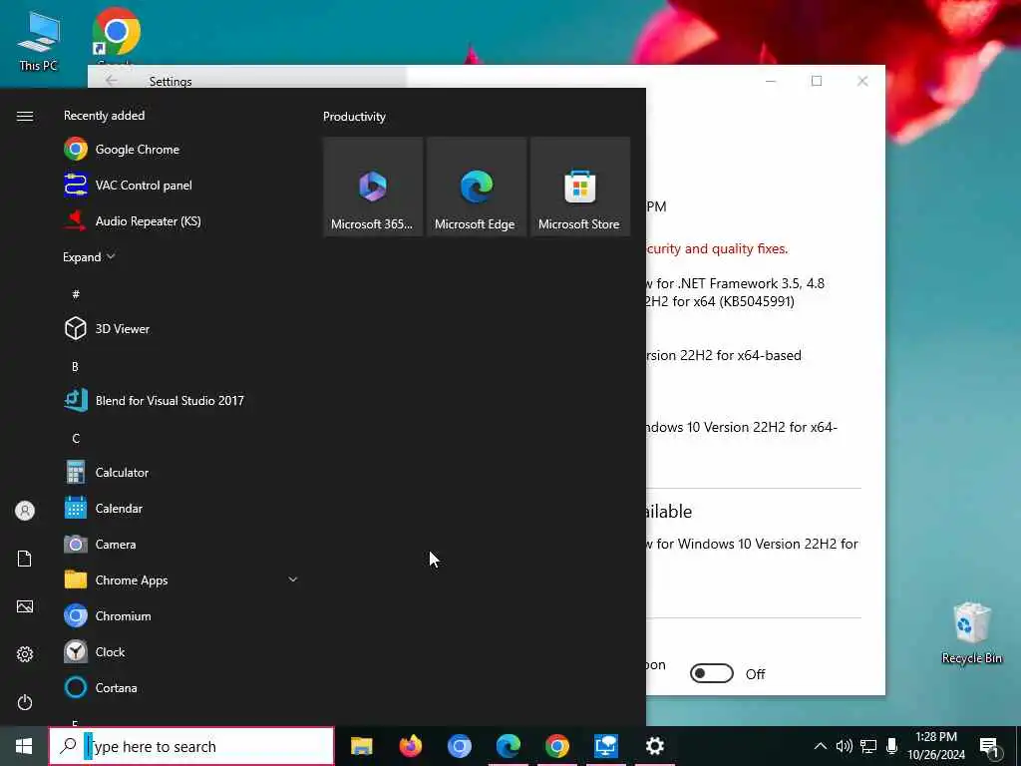
Task: Open the Microsoft 365 tile
Action: (x=373, y=187)
